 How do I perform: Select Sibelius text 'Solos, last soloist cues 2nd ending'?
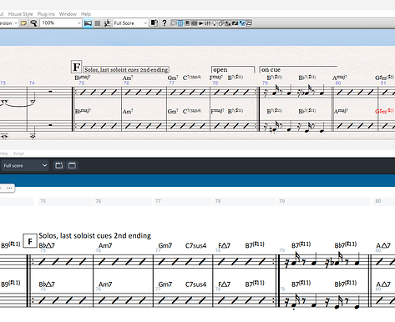(126, 69)
